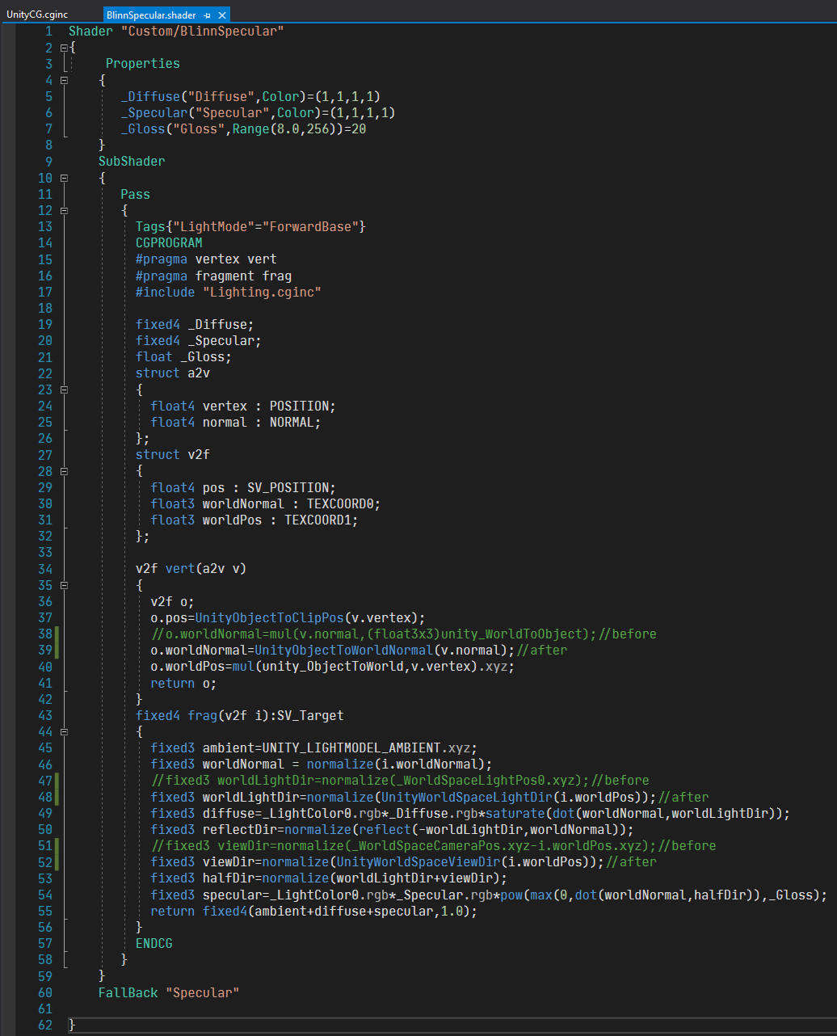Screen dimensions: 837x1036
Task: Collapse the vert function at line 35
Action: (x=64, y=585)
